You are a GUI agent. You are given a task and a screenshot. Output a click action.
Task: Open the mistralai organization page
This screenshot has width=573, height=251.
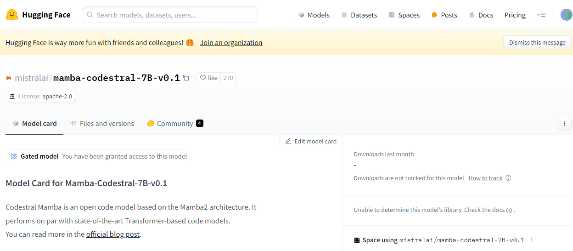pyautogui.click(x=31, y=78)
